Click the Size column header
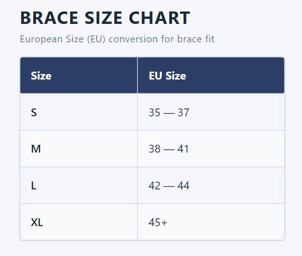Screen dimensions: 302x256 (x=79, y=75)
